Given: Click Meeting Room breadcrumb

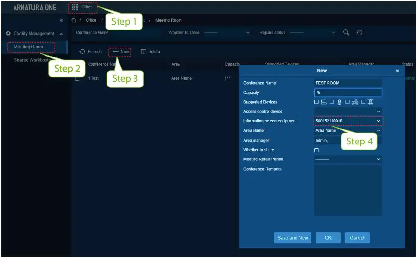Looking at the screenshot, I should [168, 20].
